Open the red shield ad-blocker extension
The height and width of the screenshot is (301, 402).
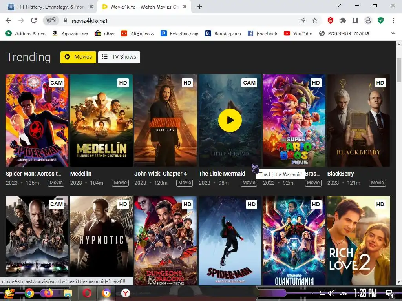coord(331,20)
